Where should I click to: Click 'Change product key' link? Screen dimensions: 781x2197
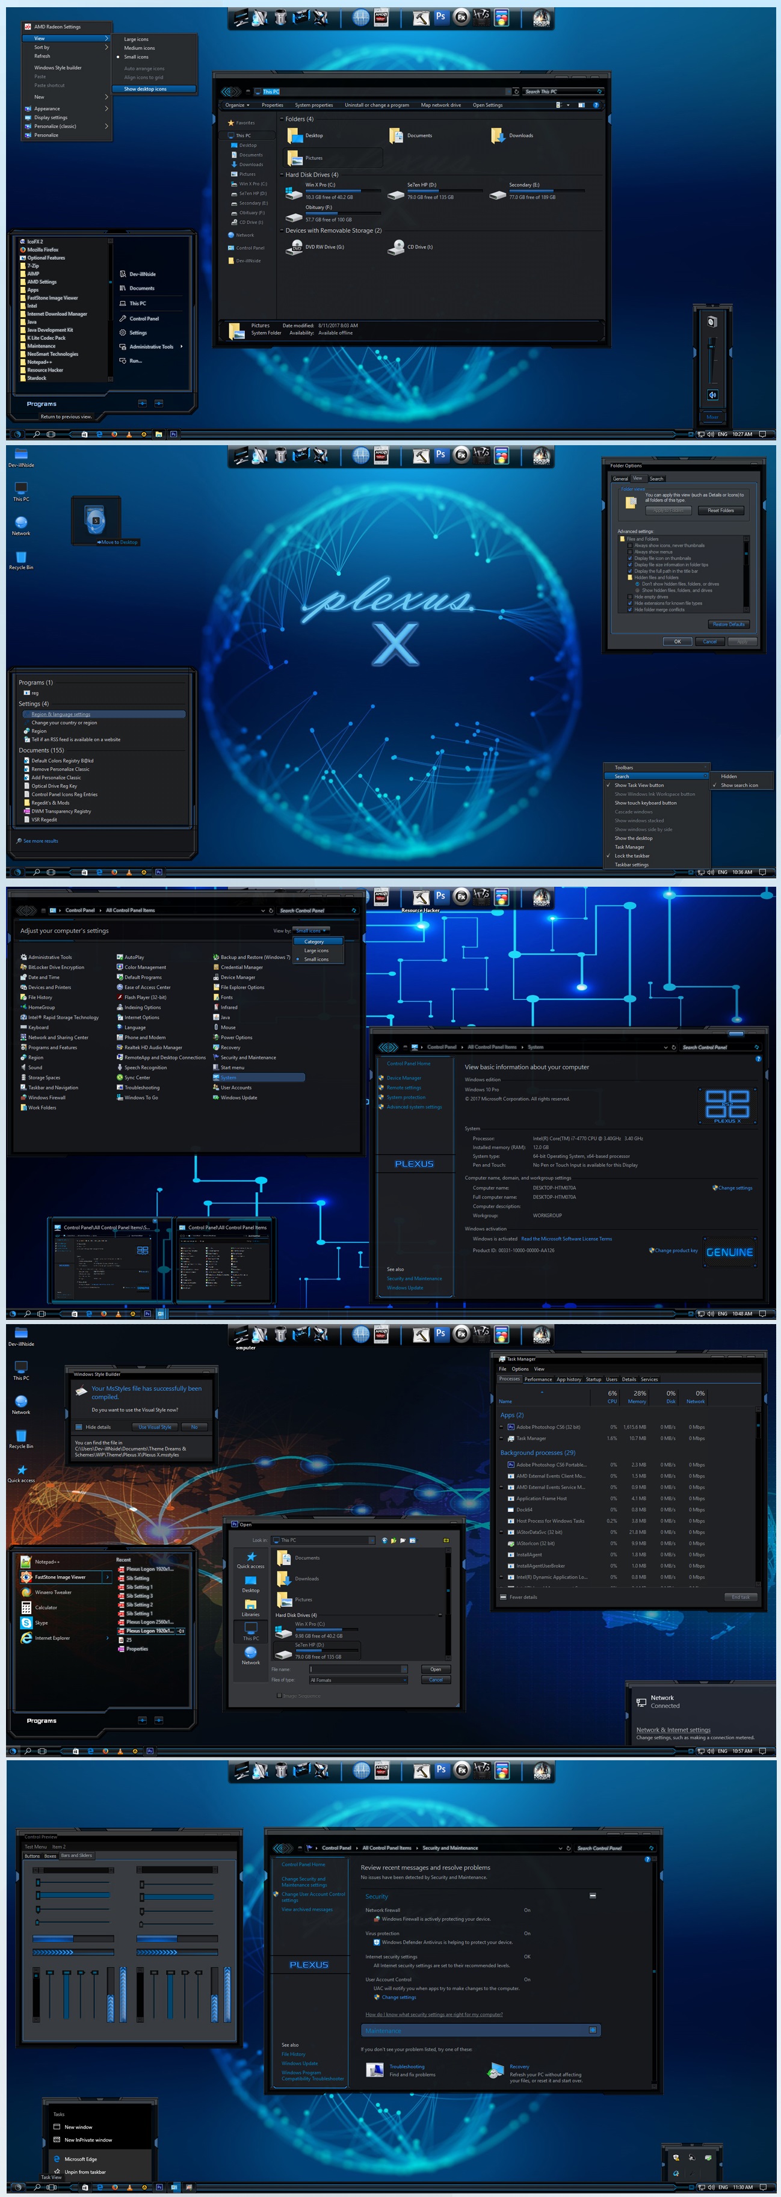(675, 1249)
